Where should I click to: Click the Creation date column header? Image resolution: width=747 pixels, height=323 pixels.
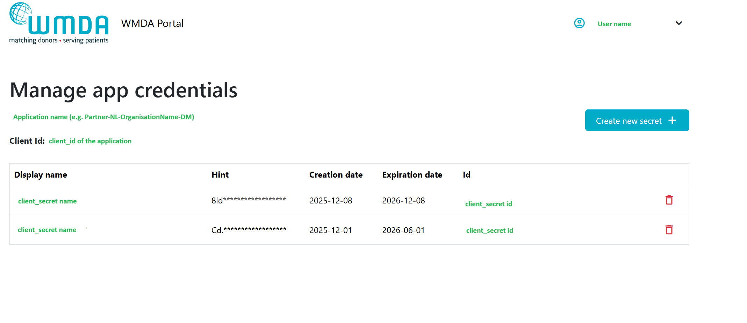click(336, 175)
